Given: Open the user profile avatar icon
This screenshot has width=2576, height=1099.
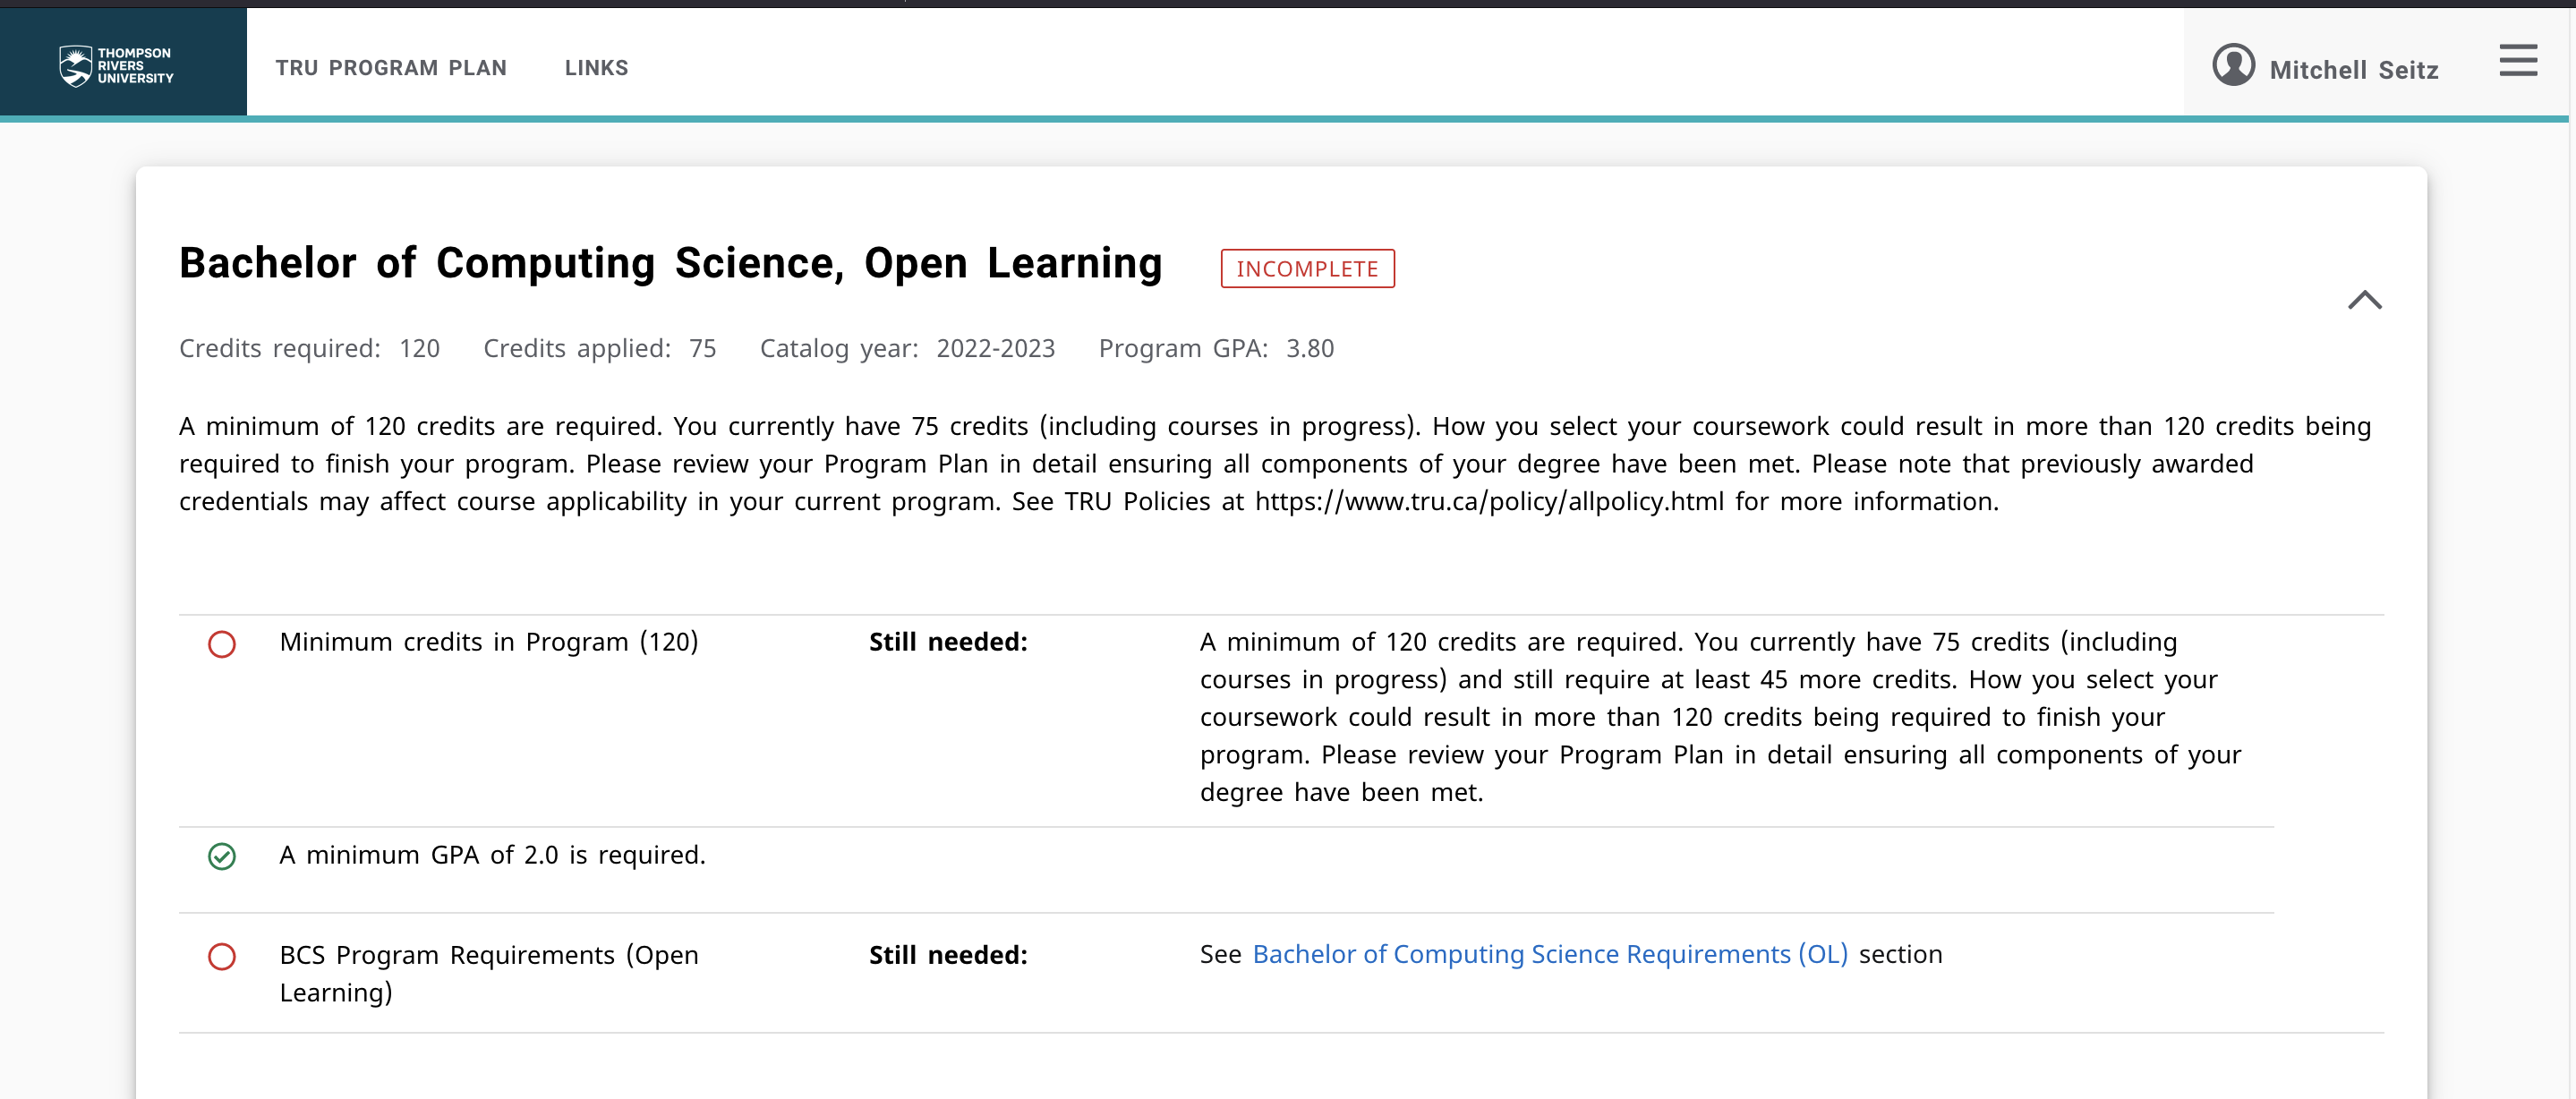Looking at the screenshot, I should pos(2233,66).
